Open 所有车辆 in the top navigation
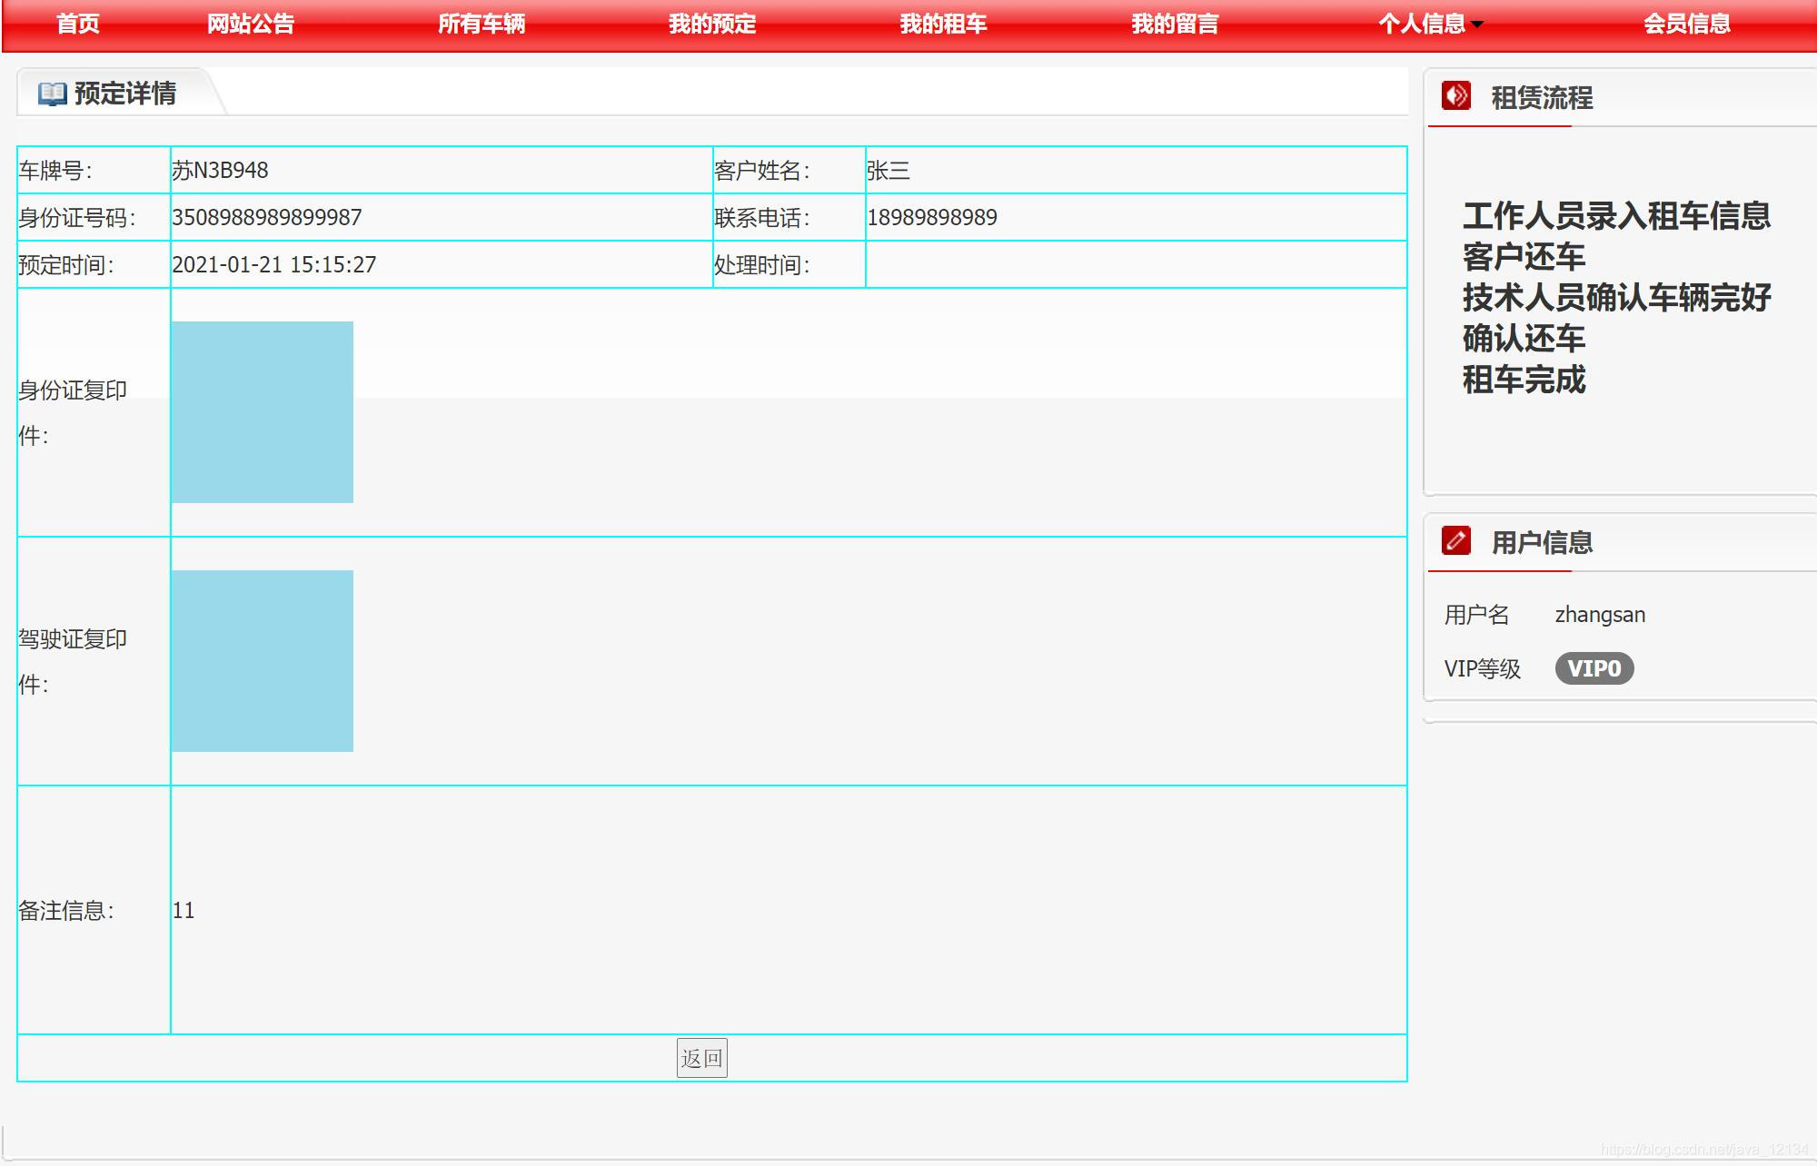The height and width of the screenshot is (1166, 1817). (x=482, y=24)
